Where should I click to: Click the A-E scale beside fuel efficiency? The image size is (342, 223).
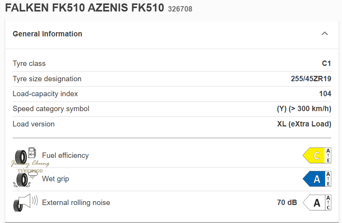click(x=328, y=156)
